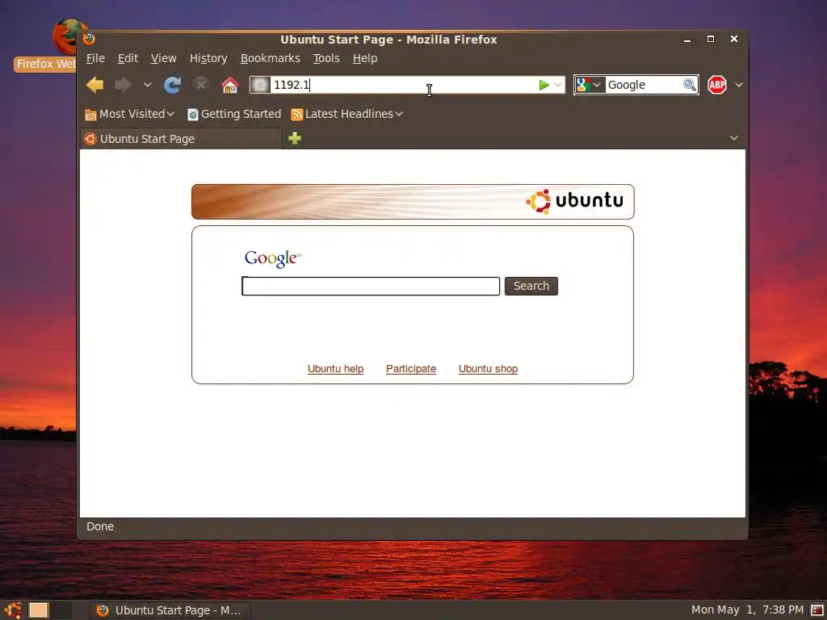Click the Done status bar text
The width and height of the screenshot is (827, 620).
100,526
